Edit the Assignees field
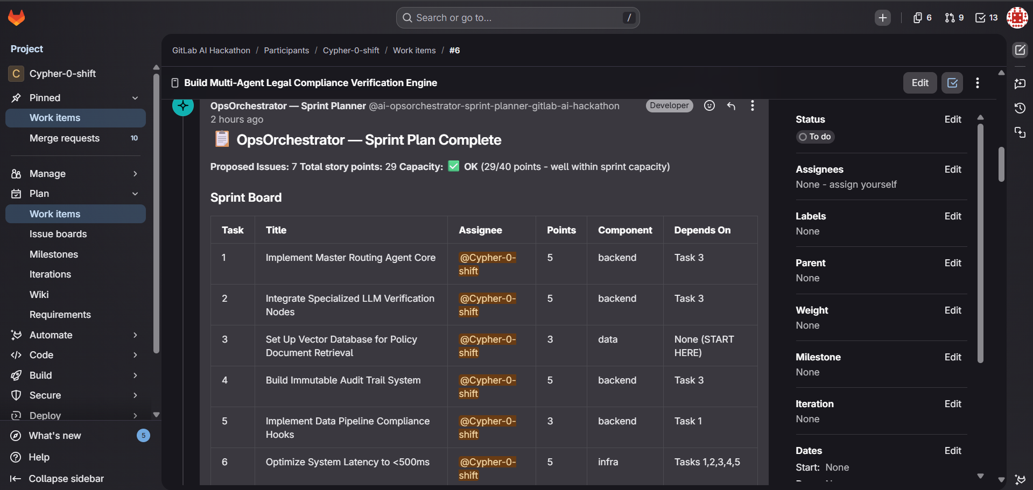 tap(953, 169)
